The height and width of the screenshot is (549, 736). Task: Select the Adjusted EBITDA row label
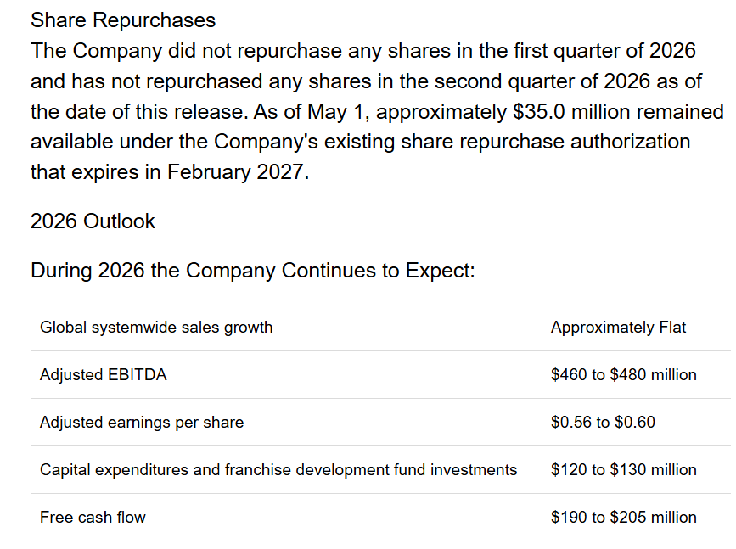click(x=104, y=375)
